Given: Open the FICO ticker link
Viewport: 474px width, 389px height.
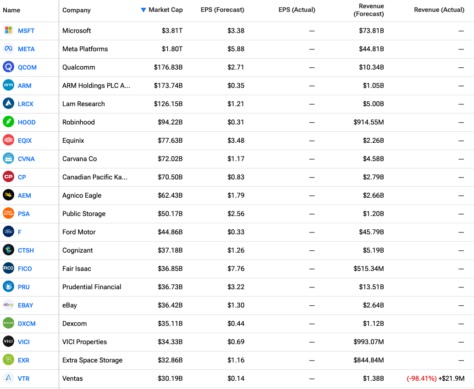Looking at the screenshot, I should (x=25, y=269).
